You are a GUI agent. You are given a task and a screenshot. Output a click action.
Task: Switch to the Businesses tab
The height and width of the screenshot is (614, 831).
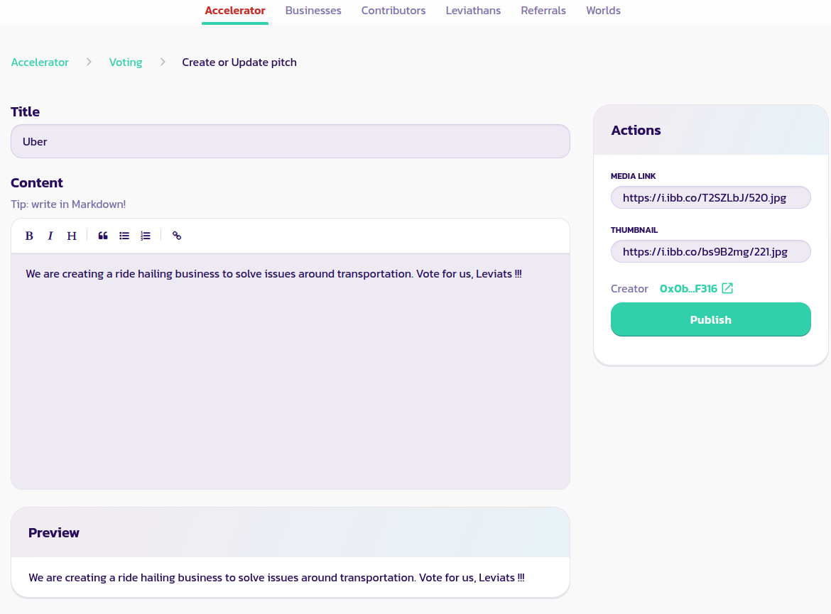tap(313, 11)
